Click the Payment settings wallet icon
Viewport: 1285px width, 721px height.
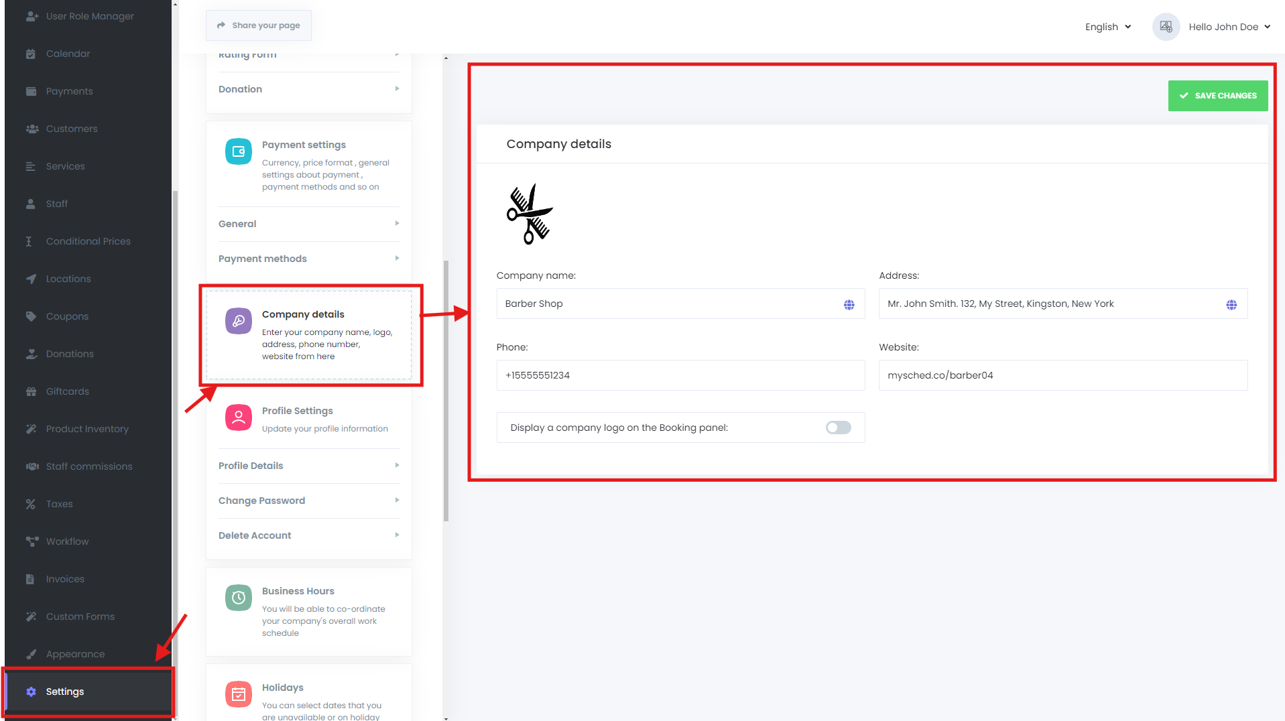pos(238,151)
